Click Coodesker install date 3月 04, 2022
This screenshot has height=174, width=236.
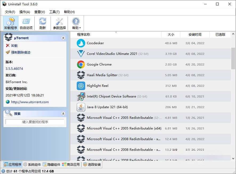click(x=195, y=43)
